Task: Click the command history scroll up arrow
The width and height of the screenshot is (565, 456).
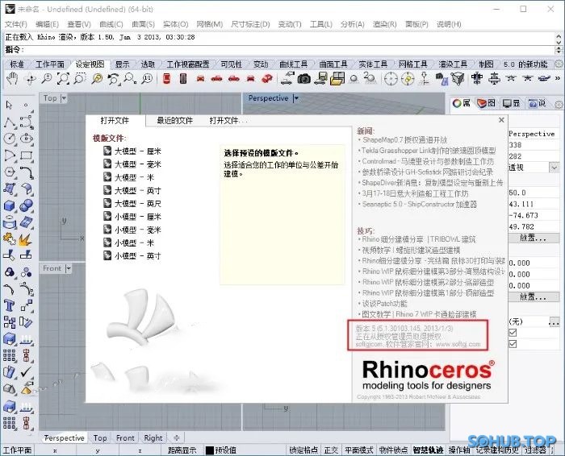Action: pos(559,37)
